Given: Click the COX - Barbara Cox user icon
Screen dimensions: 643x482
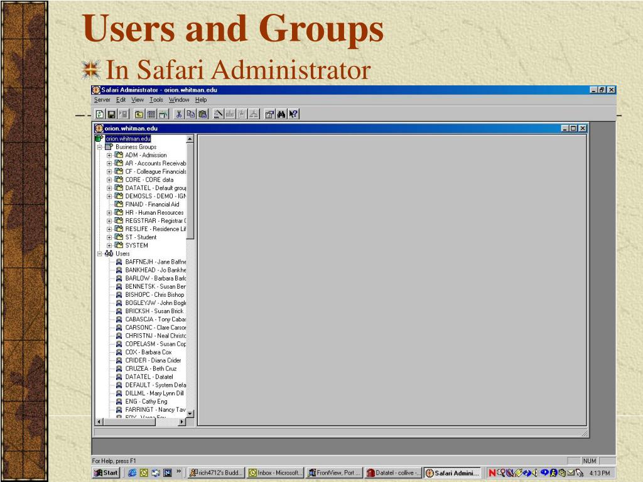Looking at the screenshot, I should click(119, 352).
